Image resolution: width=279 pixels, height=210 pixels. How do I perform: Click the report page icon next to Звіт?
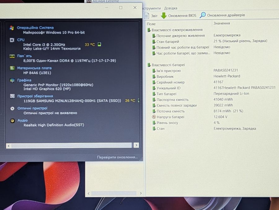point(146,16)
